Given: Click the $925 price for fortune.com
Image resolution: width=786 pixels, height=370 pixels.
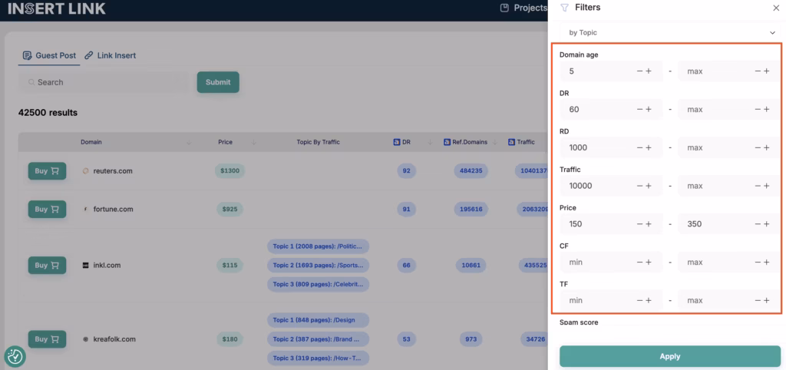Looking at the screenshot, I should pos(230,209).
